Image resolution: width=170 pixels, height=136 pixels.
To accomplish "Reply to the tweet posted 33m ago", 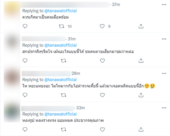I will coord(25,129).
